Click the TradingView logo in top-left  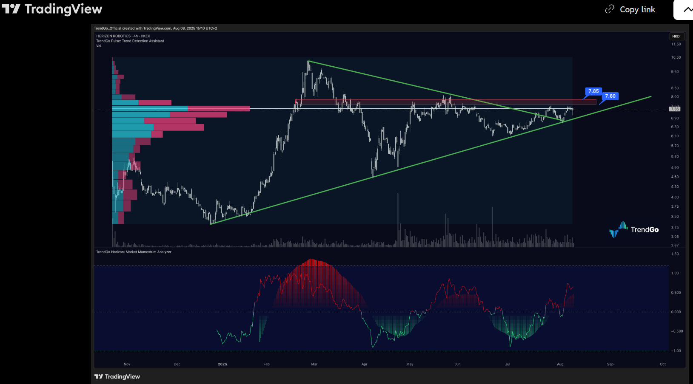pos(52,9)
